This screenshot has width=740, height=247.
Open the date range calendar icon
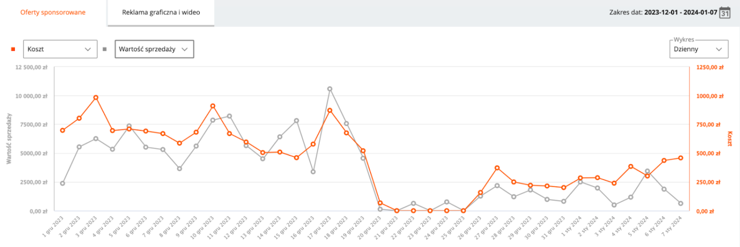tap(725, 13)
